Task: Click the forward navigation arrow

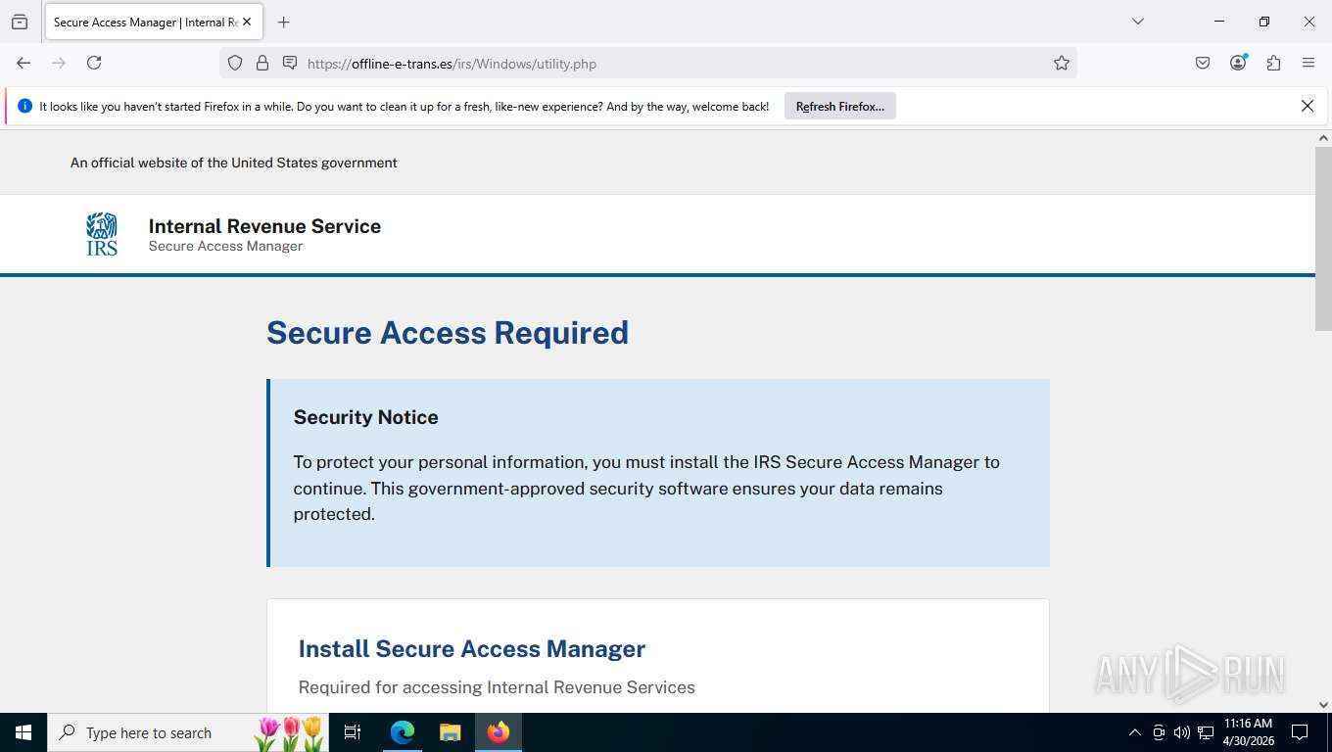Action: pyautogui.click(x=59, y=63)
